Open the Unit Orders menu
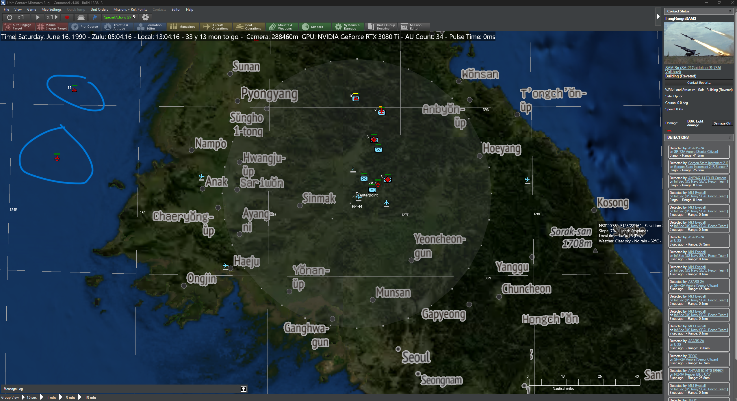This screenshot has height=401, width=737. (x=99, y=10)
